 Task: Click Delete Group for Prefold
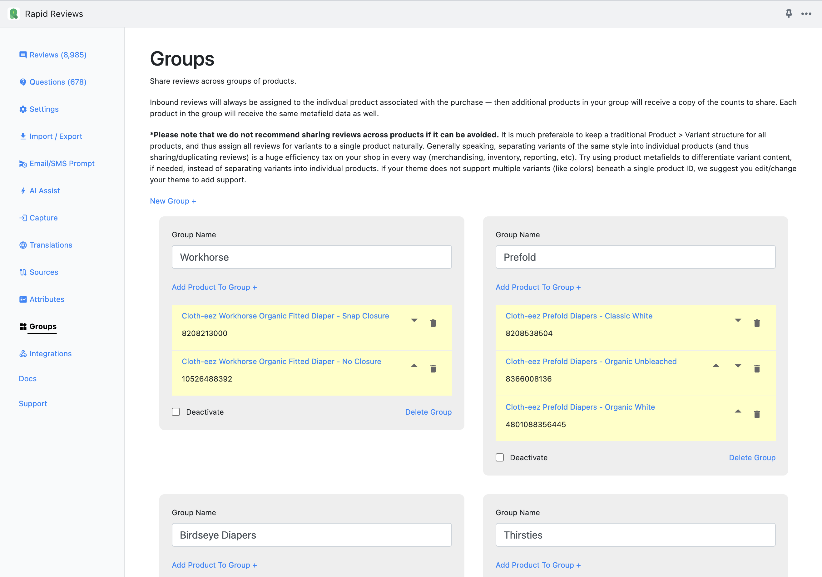pyautogui.click(x=752, y=457)
